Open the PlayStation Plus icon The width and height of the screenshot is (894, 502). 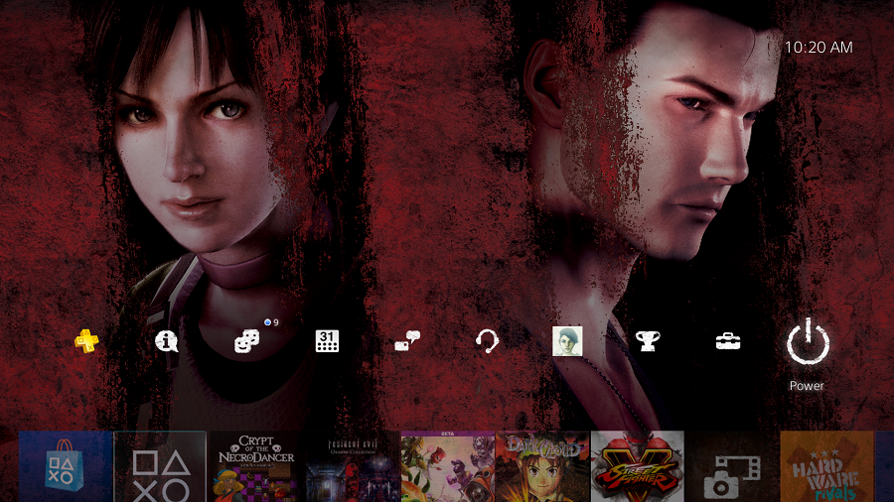[86, 341]
